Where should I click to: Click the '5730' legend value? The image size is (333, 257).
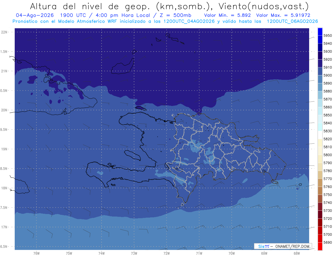(x=327, y=210)
